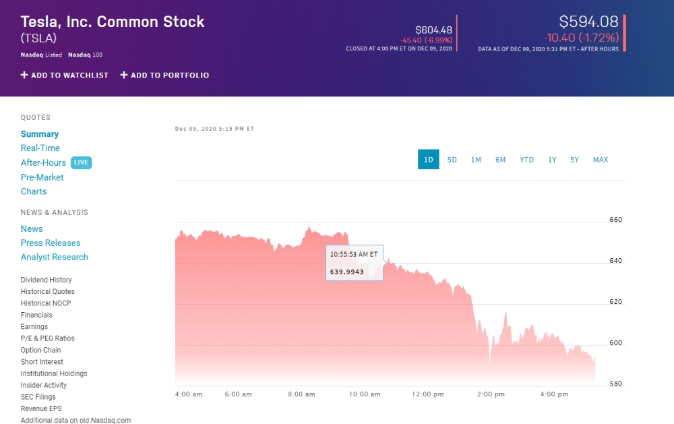Image resolution: width=674 pixels, height=424 pixels.
Task: Go to the Pre-Market quotes page
Action: 42,177
